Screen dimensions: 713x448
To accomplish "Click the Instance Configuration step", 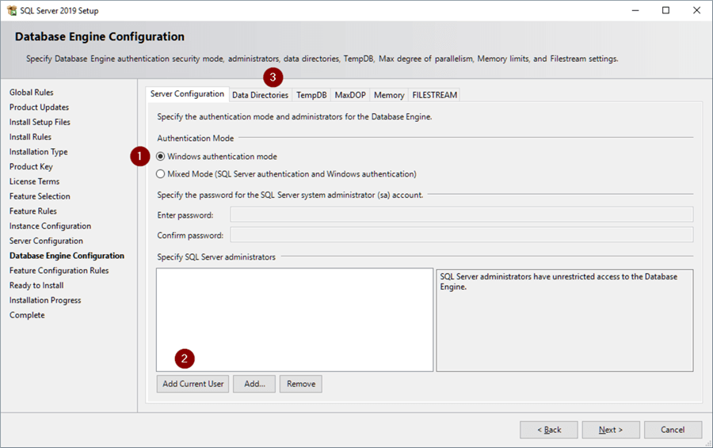I will pyautogui.click(x=50, y=226).
